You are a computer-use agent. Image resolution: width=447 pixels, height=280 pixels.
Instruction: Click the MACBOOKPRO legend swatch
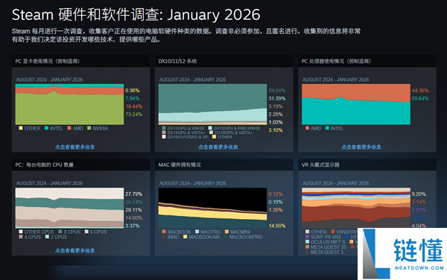click(226, 237)
